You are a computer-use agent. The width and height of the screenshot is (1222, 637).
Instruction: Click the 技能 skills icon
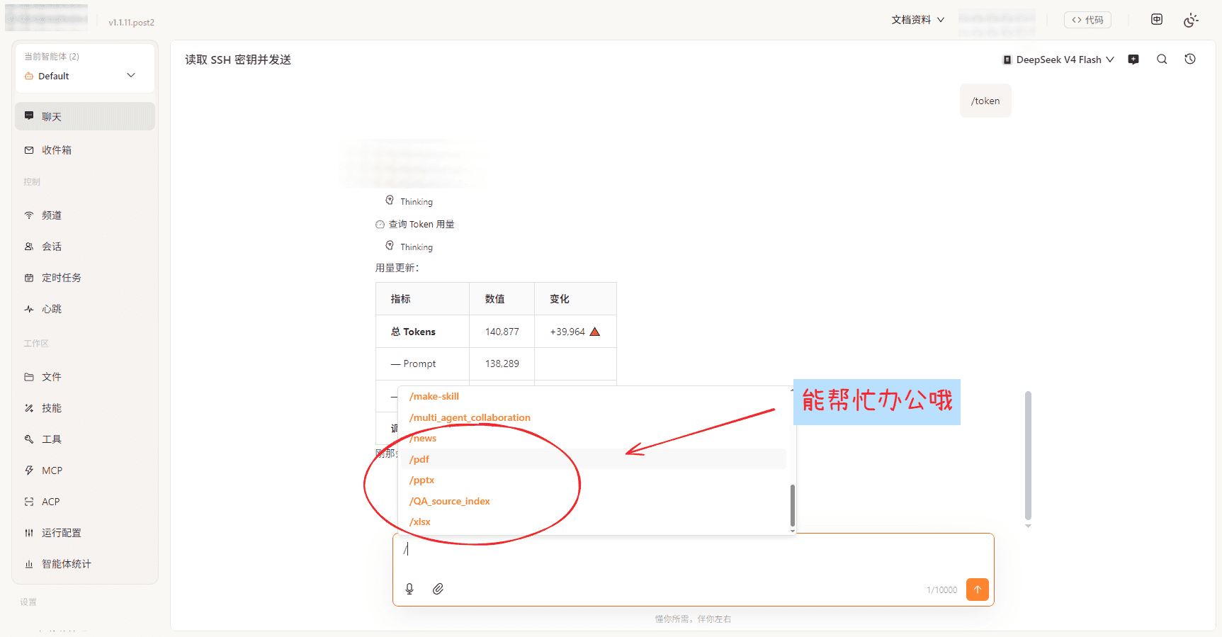(29, 408)
